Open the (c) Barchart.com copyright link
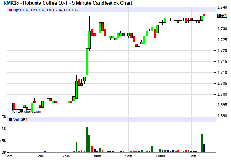 pyautogui.click(x=26, y=111)
